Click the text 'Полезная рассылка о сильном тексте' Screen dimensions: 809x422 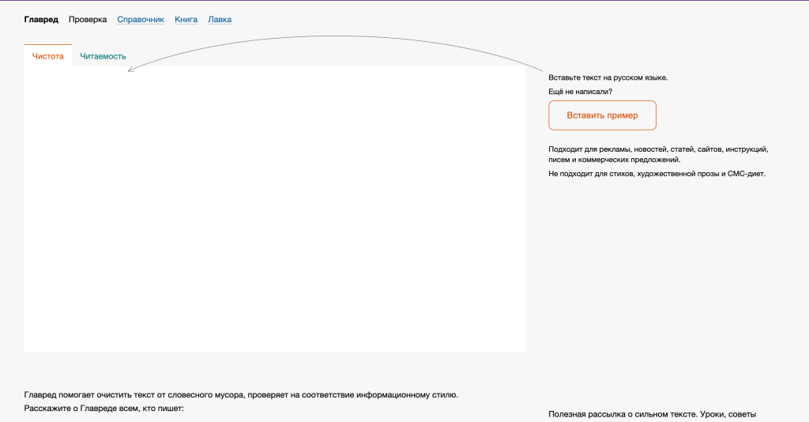pyautogui.click(x=652, y=414)
